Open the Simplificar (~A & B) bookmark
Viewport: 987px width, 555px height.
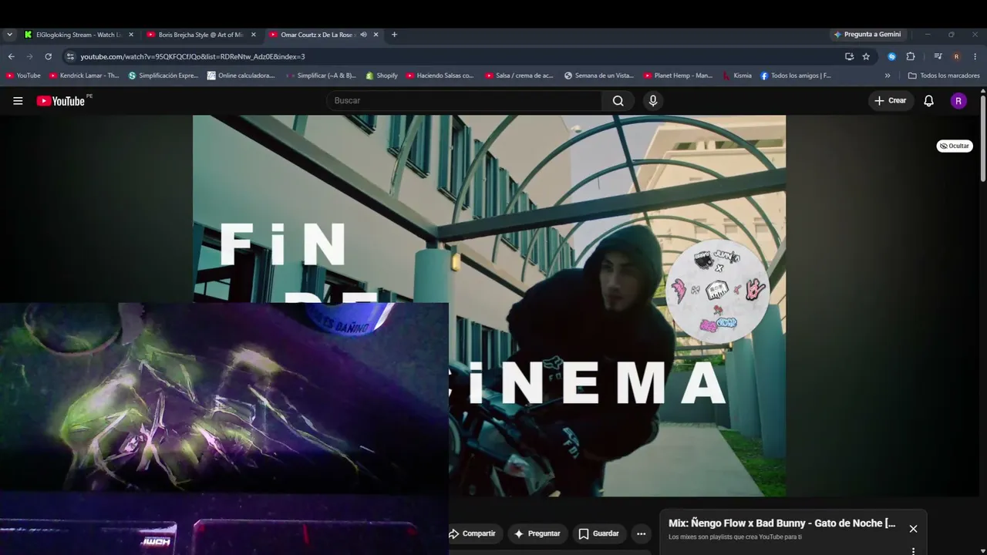click(x=320, y=76)
